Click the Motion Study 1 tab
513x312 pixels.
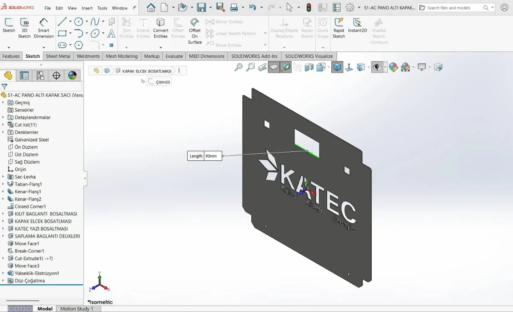pyautogui.click(x=77, y=309)
